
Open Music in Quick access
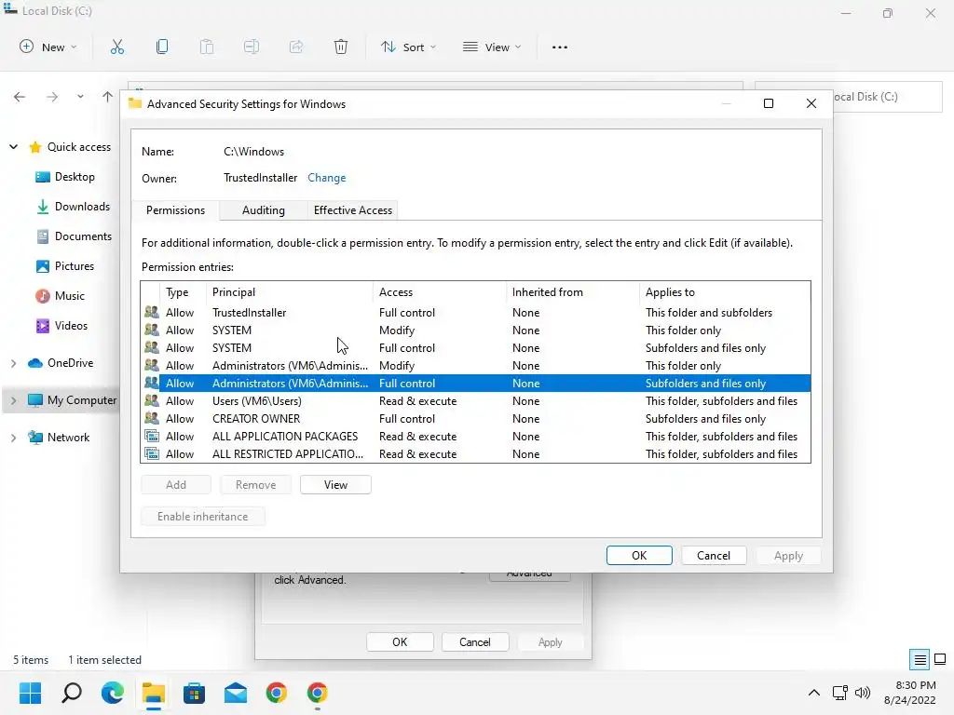pyautogui.click(x=61, y=296)
